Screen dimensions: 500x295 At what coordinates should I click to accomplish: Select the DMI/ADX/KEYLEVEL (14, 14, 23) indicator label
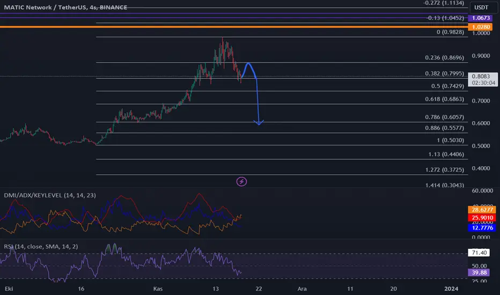(x=50, y=195)
